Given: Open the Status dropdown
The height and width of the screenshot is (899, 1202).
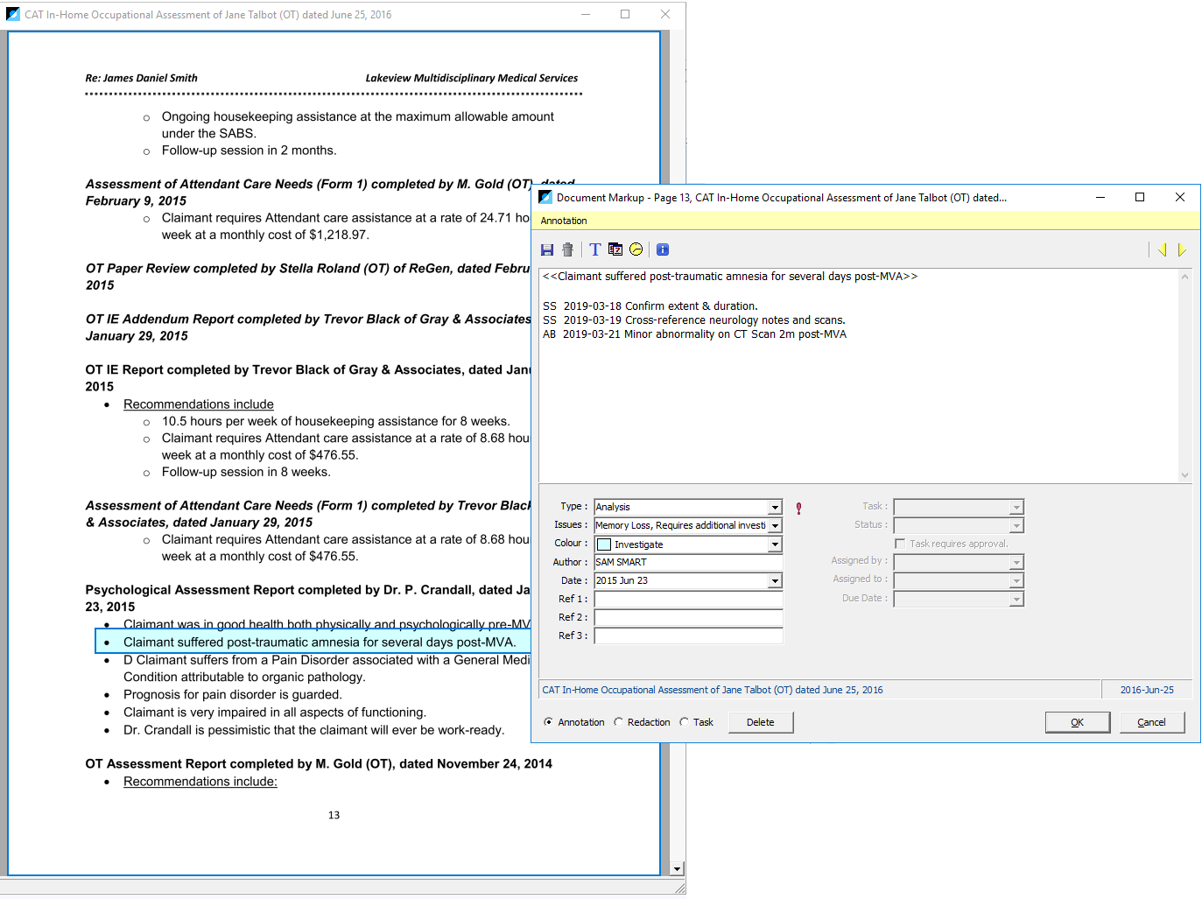Looking at the screenshot, I should (1016, 525).
